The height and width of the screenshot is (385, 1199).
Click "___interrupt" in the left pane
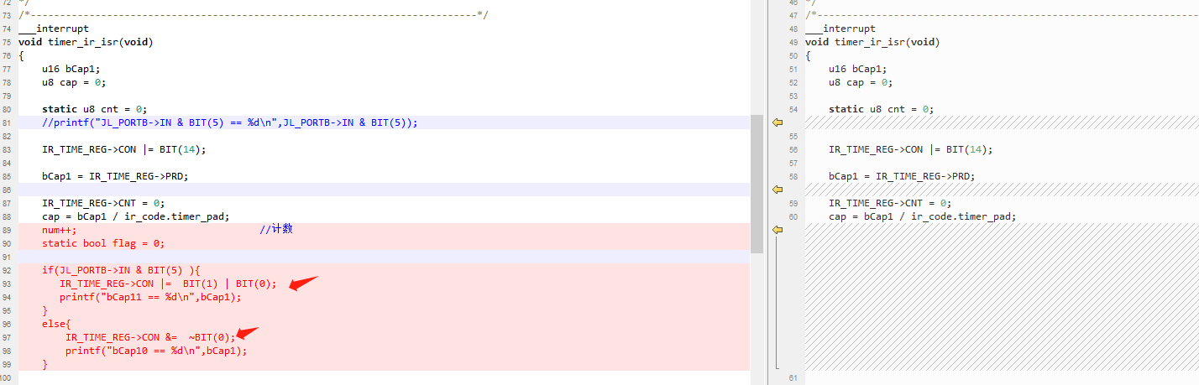coord(54,29)
